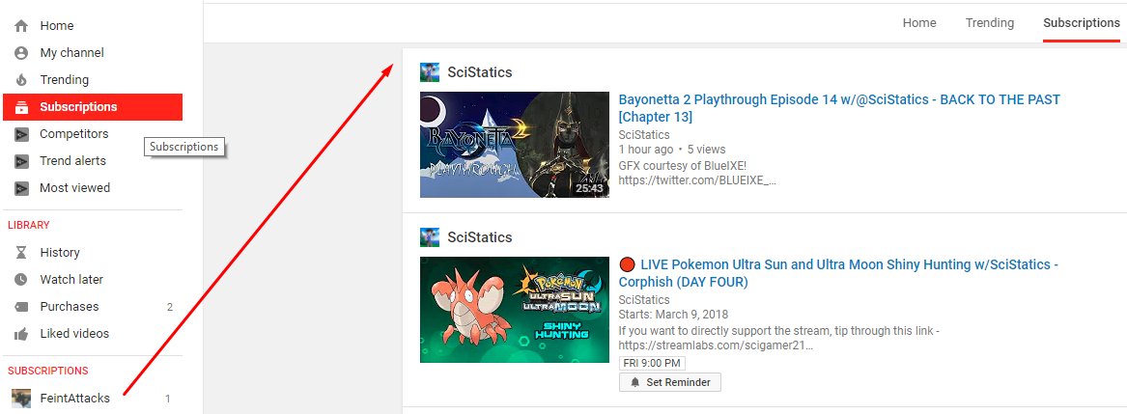Viewport: 1127px width, 414px height.
Task: Click the FeintAttacks channel avatar
Action: (x=21, y=399)
